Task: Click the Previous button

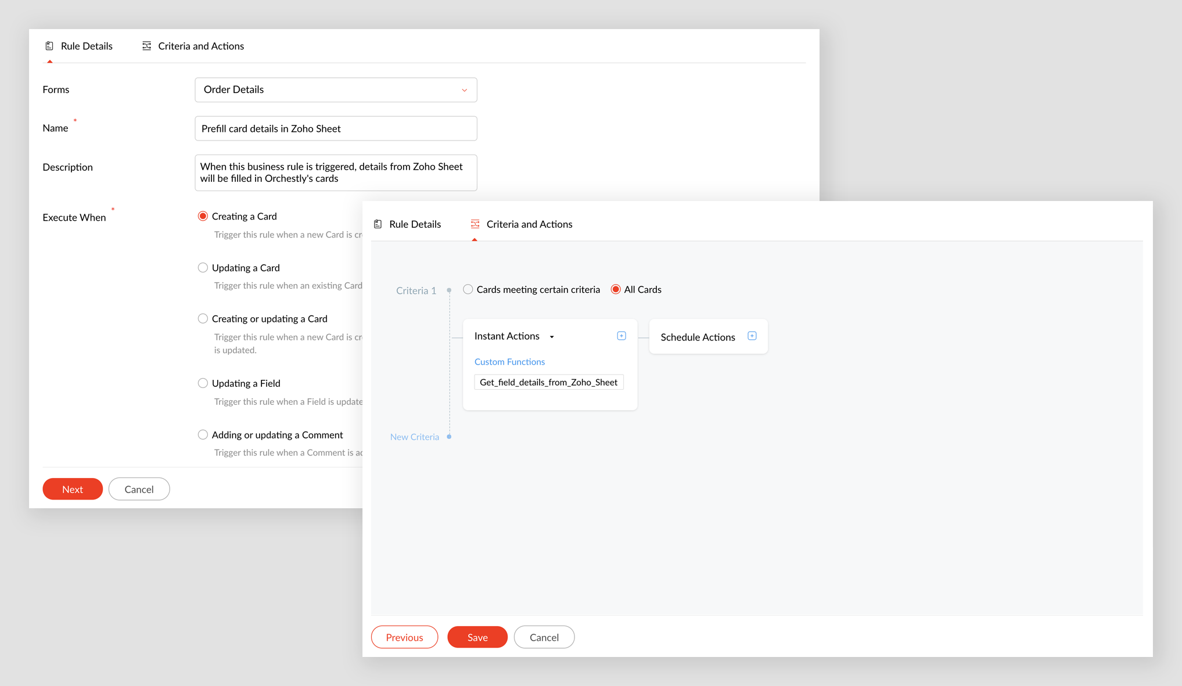Action: (x=404, y=637)
